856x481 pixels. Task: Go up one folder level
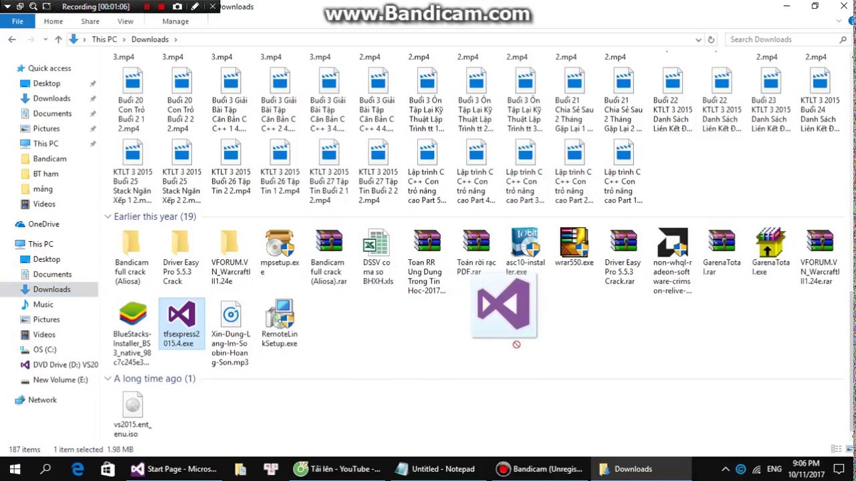point(58,39)
